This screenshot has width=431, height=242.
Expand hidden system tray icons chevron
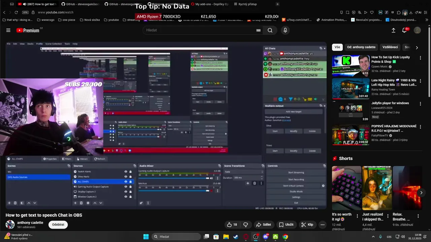[x=373, y=237]
